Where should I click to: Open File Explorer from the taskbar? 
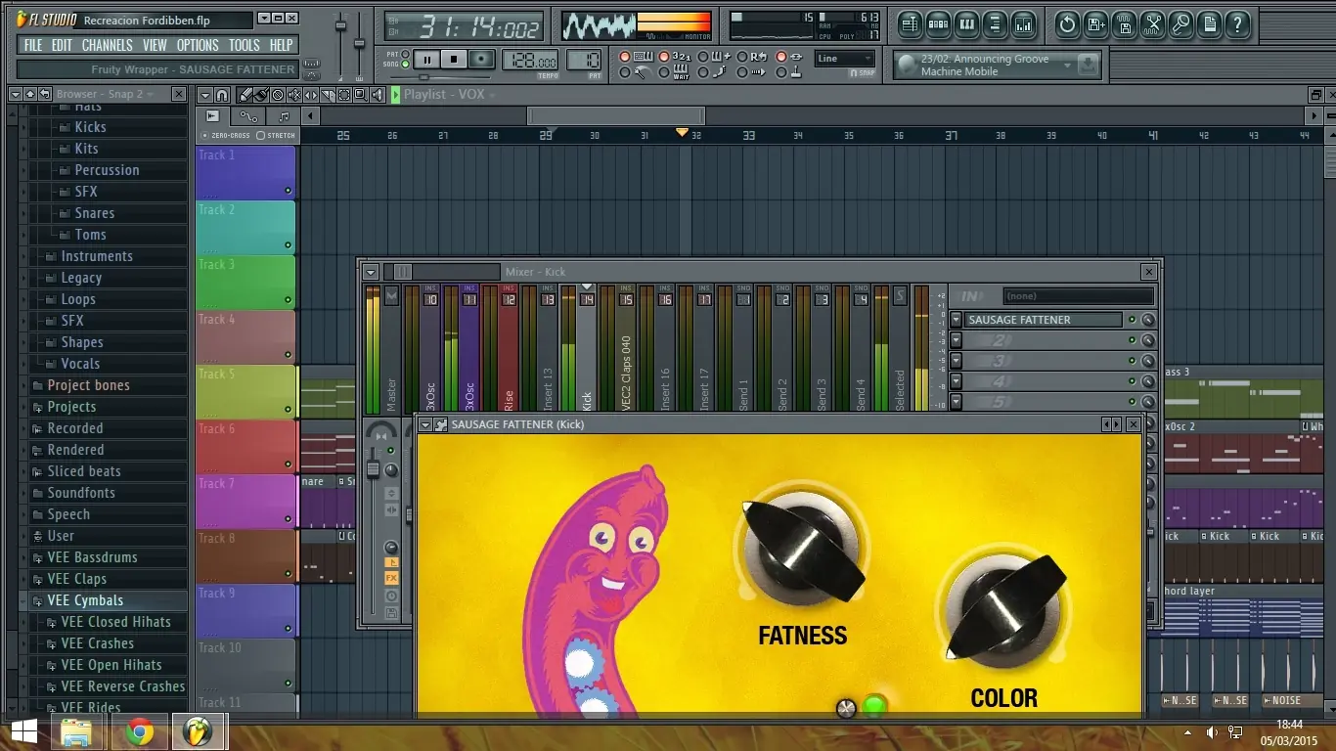76,731
